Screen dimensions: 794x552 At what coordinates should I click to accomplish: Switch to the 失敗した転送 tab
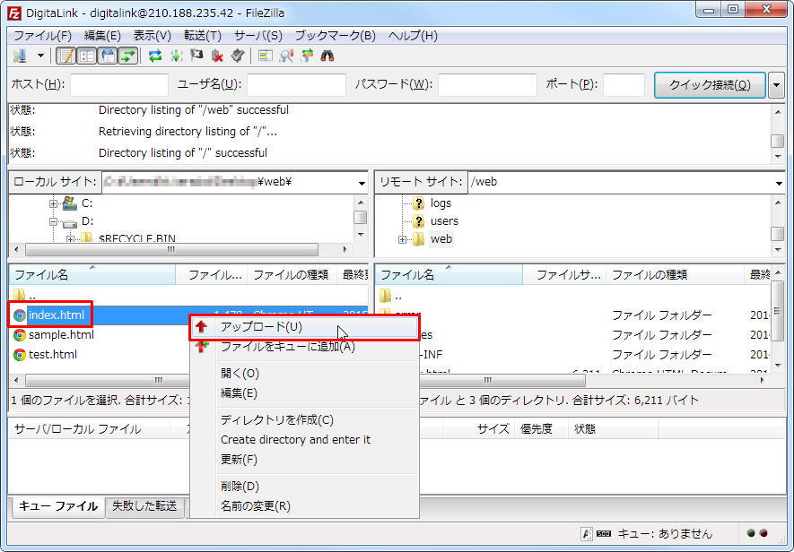tap(144, 506)
